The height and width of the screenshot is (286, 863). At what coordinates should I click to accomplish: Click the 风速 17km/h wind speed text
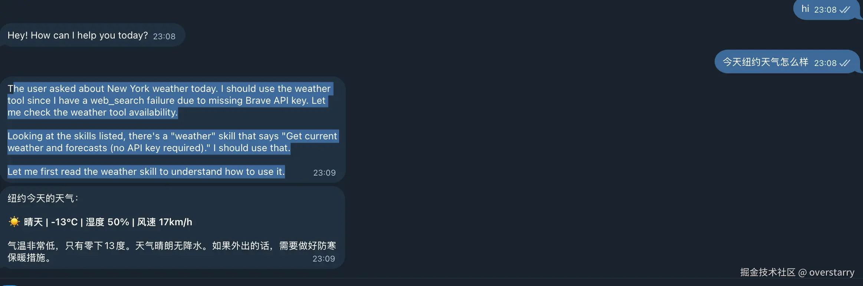tap(165, 222)
